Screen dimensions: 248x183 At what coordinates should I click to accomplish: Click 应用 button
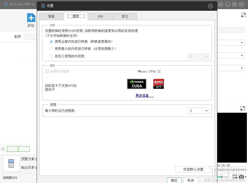point(207,180)
